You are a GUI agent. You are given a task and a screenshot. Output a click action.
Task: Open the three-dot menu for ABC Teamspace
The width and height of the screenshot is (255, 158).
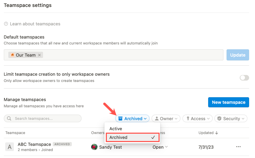click(238, 147)
